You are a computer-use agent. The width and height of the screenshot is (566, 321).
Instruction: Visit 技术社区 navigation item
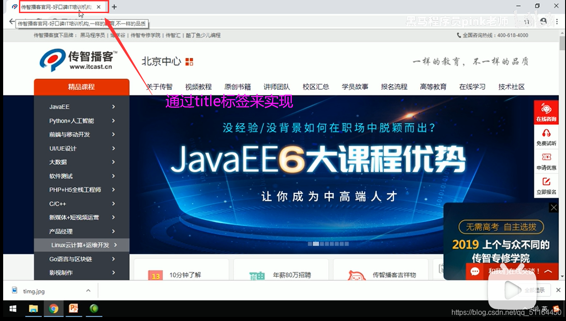point(511,87)
